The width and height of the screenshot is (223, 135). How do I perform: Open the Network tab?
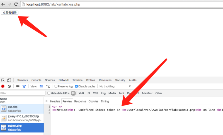[64, 80]
